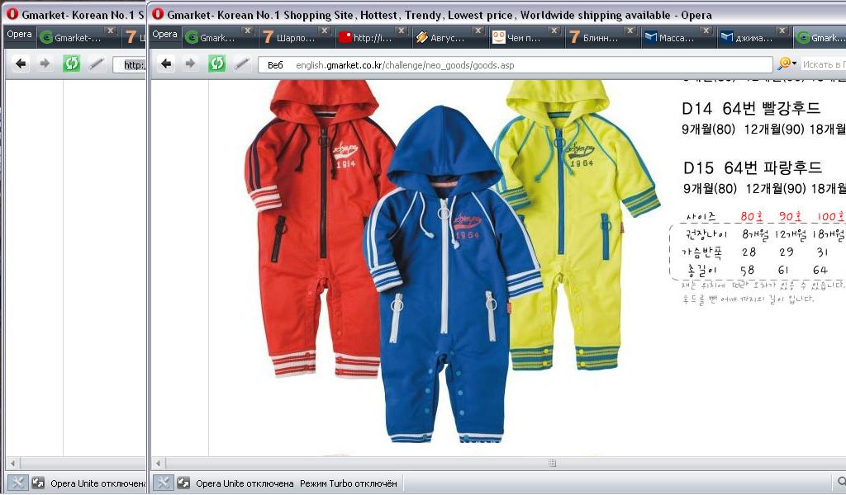
Task: Close the http://i... tab
Action: click(x=402, y=31)
